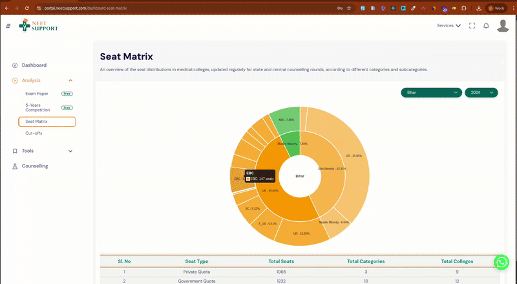Open the 2024 year dropdown

click(481, 93)
